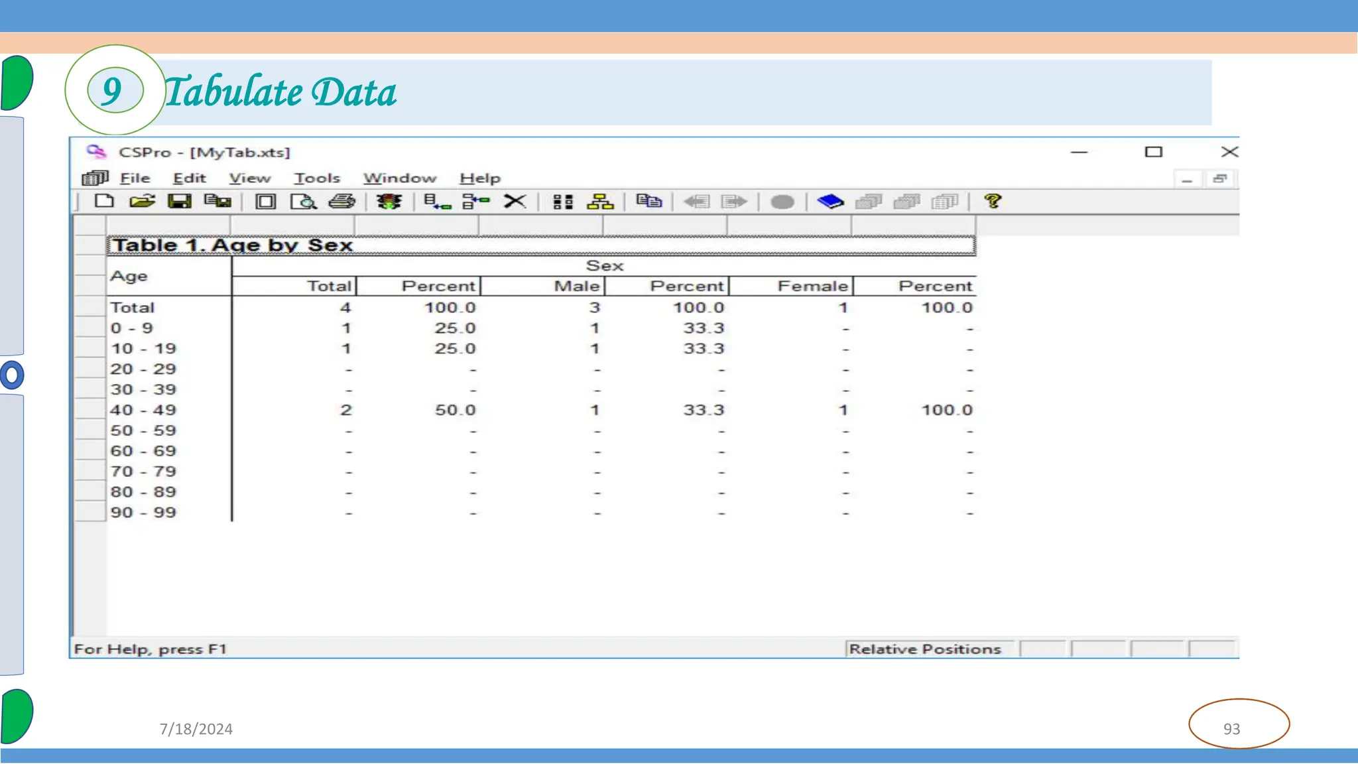Restore the inner MyTab.xts document window
The height and width of the screenshot is (764, 1358).
1220,179
